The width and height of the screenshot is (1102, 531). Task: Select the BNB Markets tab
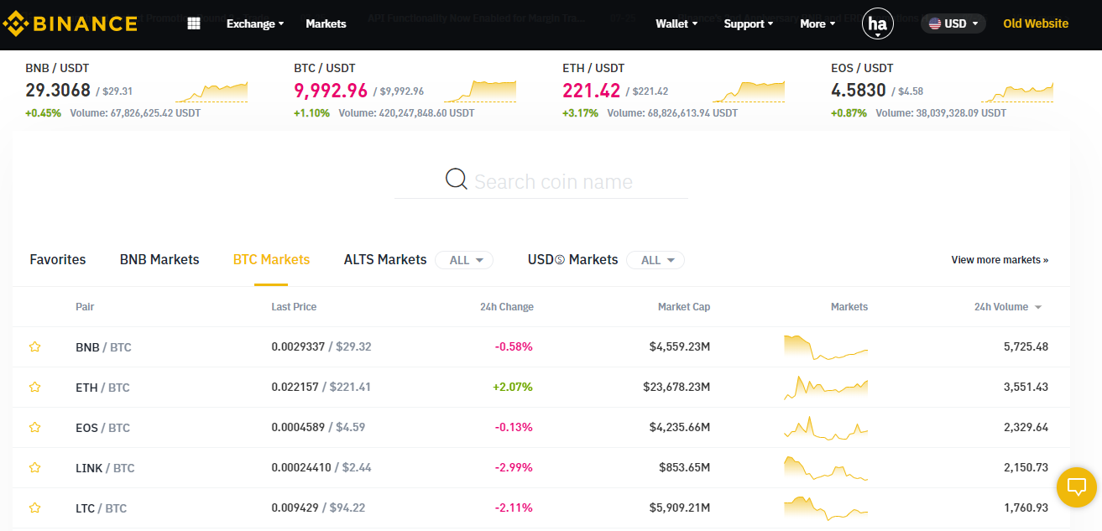click(x=159, y=259)
